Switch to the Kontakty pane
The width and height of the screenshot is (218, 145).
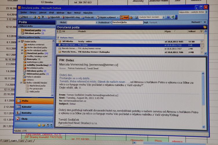pos(35,113)
